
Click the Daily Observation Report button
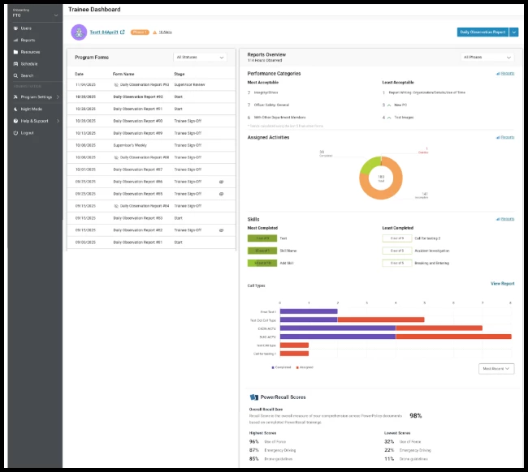coord(483,32)
